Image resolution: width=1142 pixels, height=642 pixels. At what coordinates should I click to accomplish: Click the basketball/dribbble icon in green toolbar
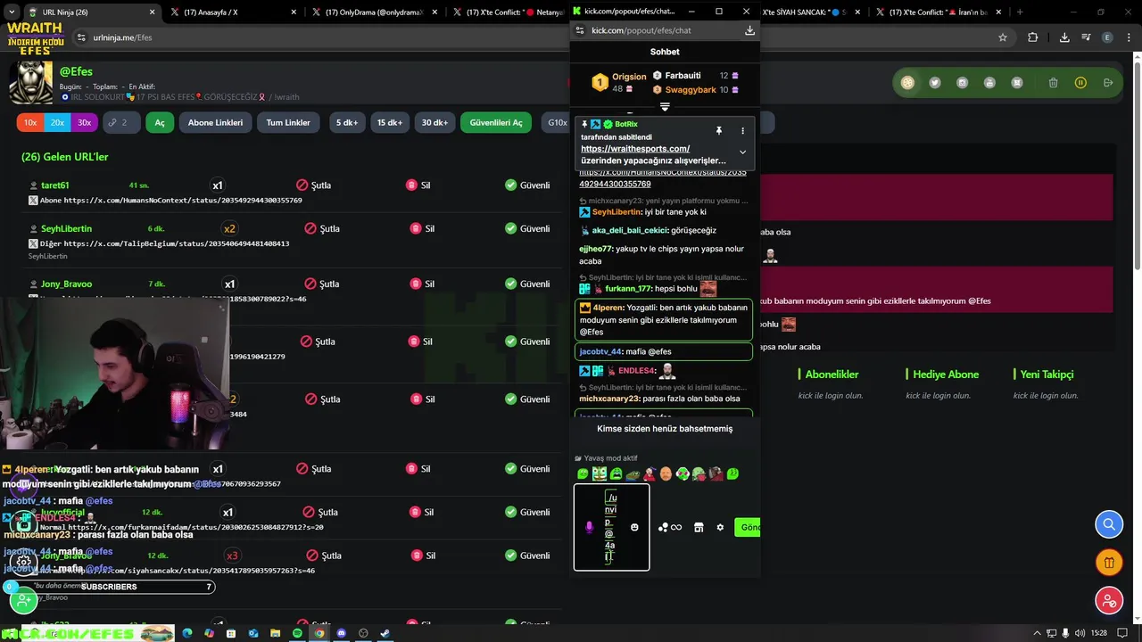pyautogui.click(x=907, y=83)
